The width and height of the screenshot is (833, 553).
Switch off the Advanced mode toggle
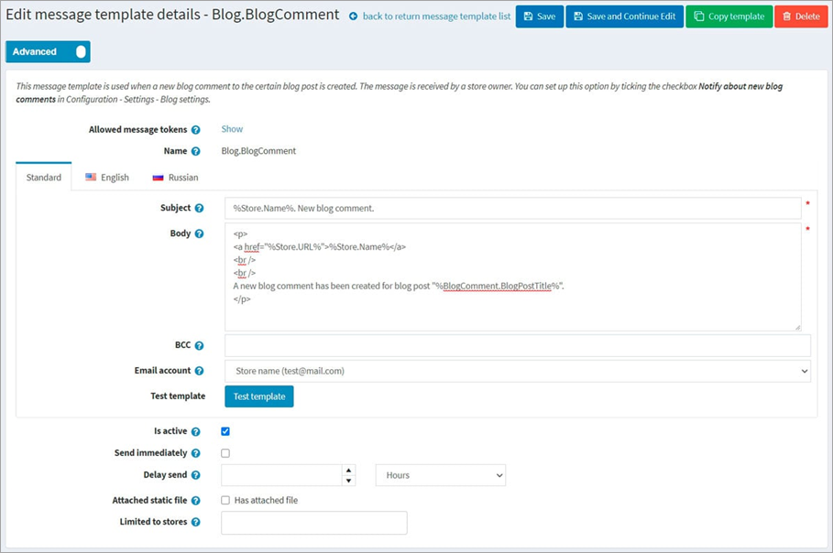click(x=80, y=52)
